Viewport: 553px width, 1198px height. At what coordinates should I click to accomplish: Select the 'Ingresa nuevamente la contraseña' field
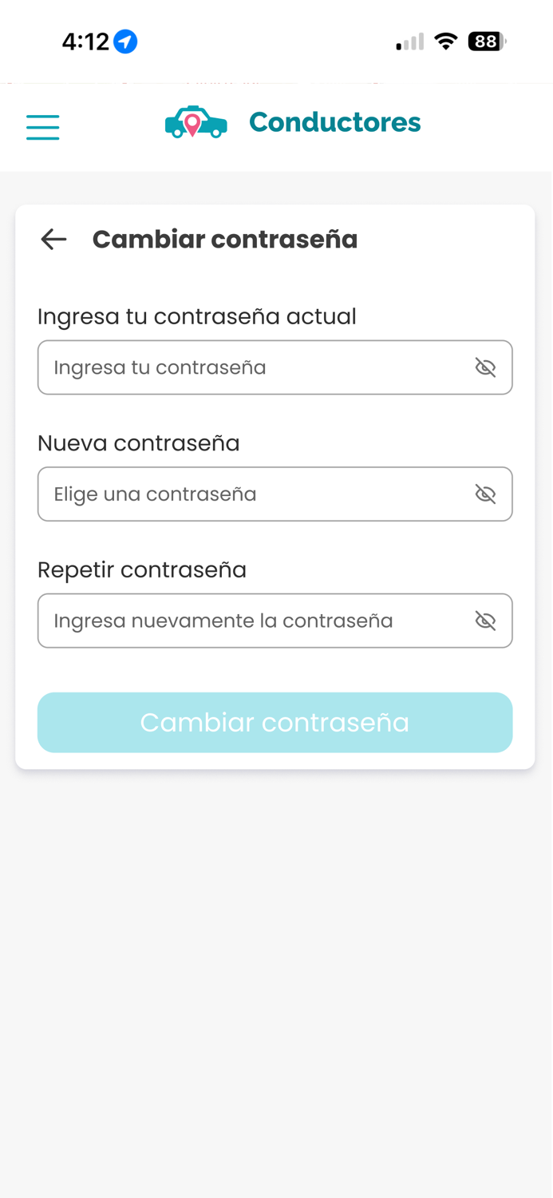(x=239, y=621)
